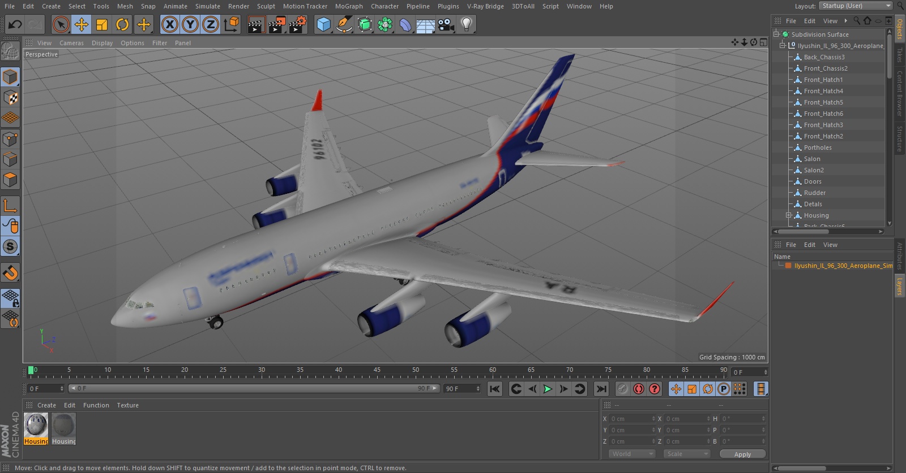This screenshot has height=473, width=906.
Task: Select the second Housing material thumbnail
Action: [x=63, y=428]
